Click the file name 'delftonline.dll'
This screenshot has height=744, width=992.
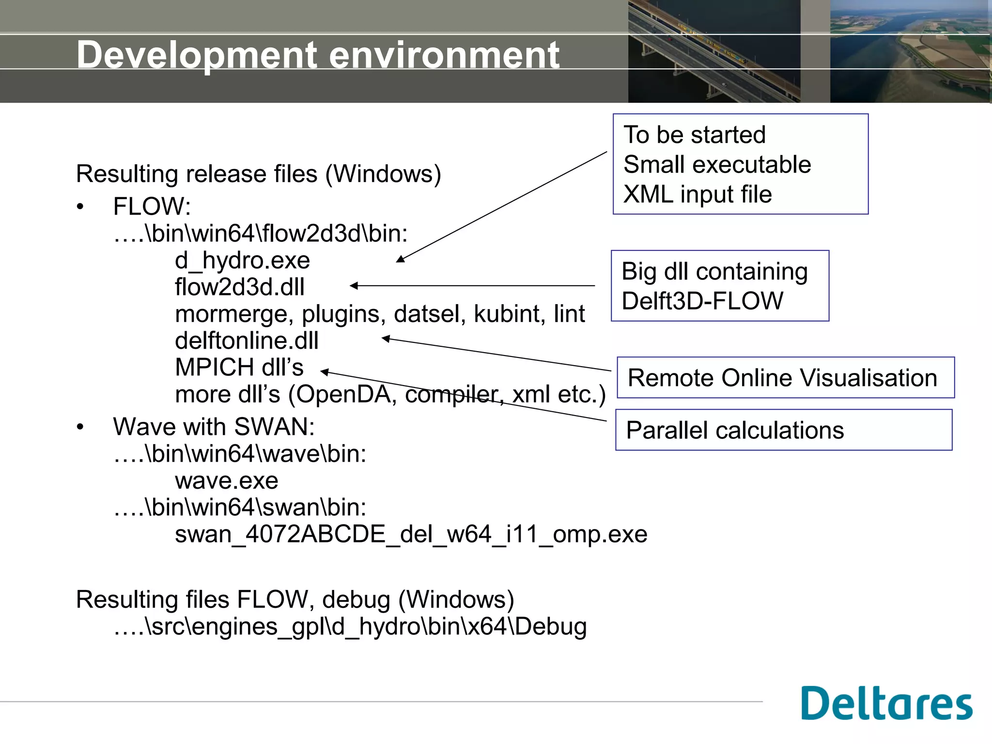[x=247, y=341]
